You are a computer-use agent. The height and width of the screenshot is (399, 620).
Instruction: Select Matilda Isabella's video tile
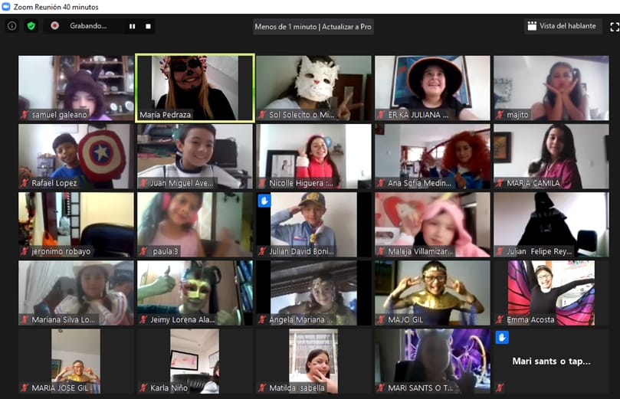tap(313, 360)
